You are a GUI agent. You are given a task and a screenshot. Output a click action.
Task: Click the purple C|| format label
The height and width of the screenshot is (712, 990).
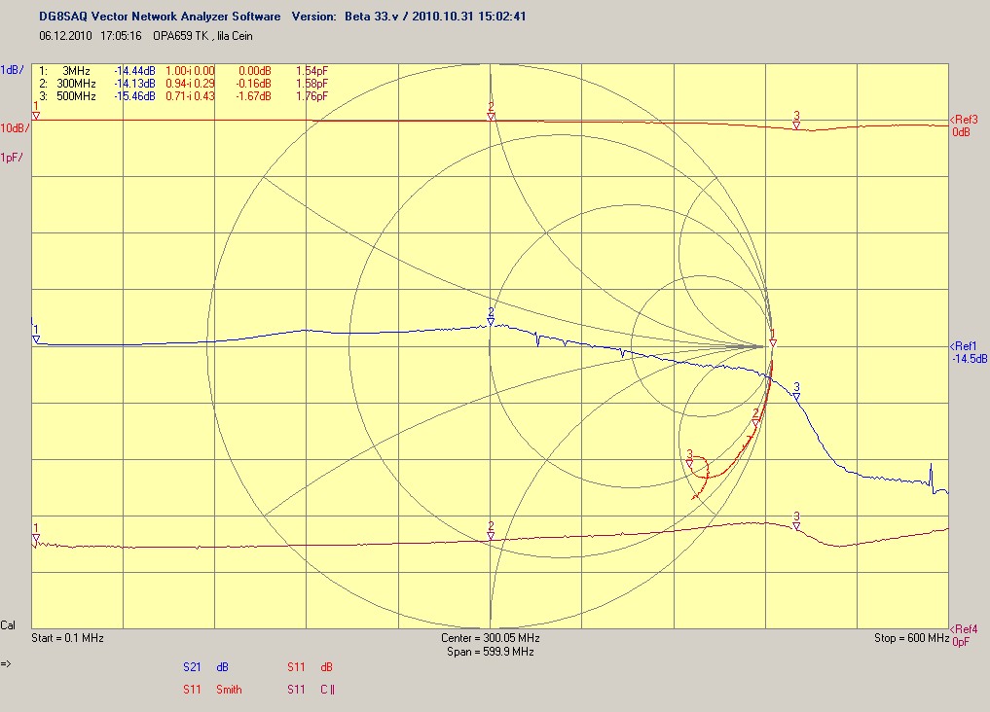click(x=327, y=690)
